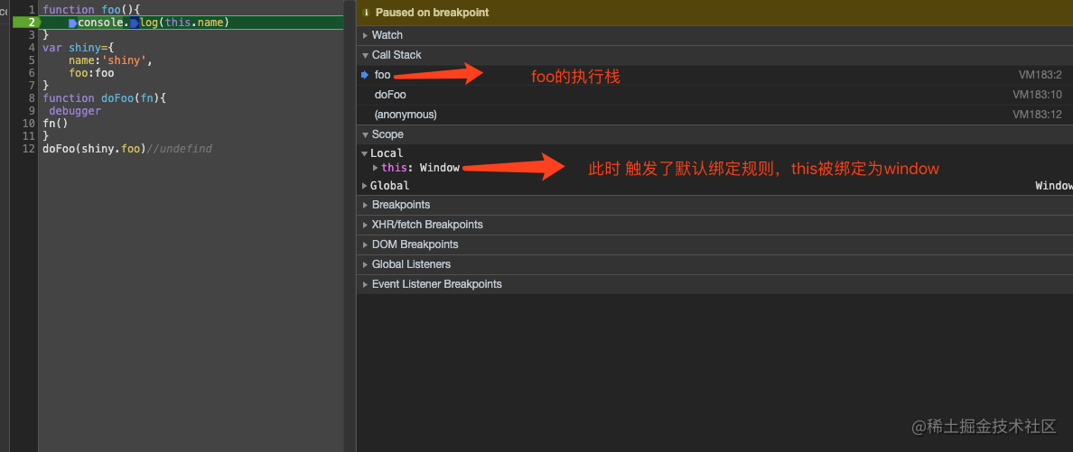
Task: Open source location VM183:10
Action: [x=1037, y=95]
